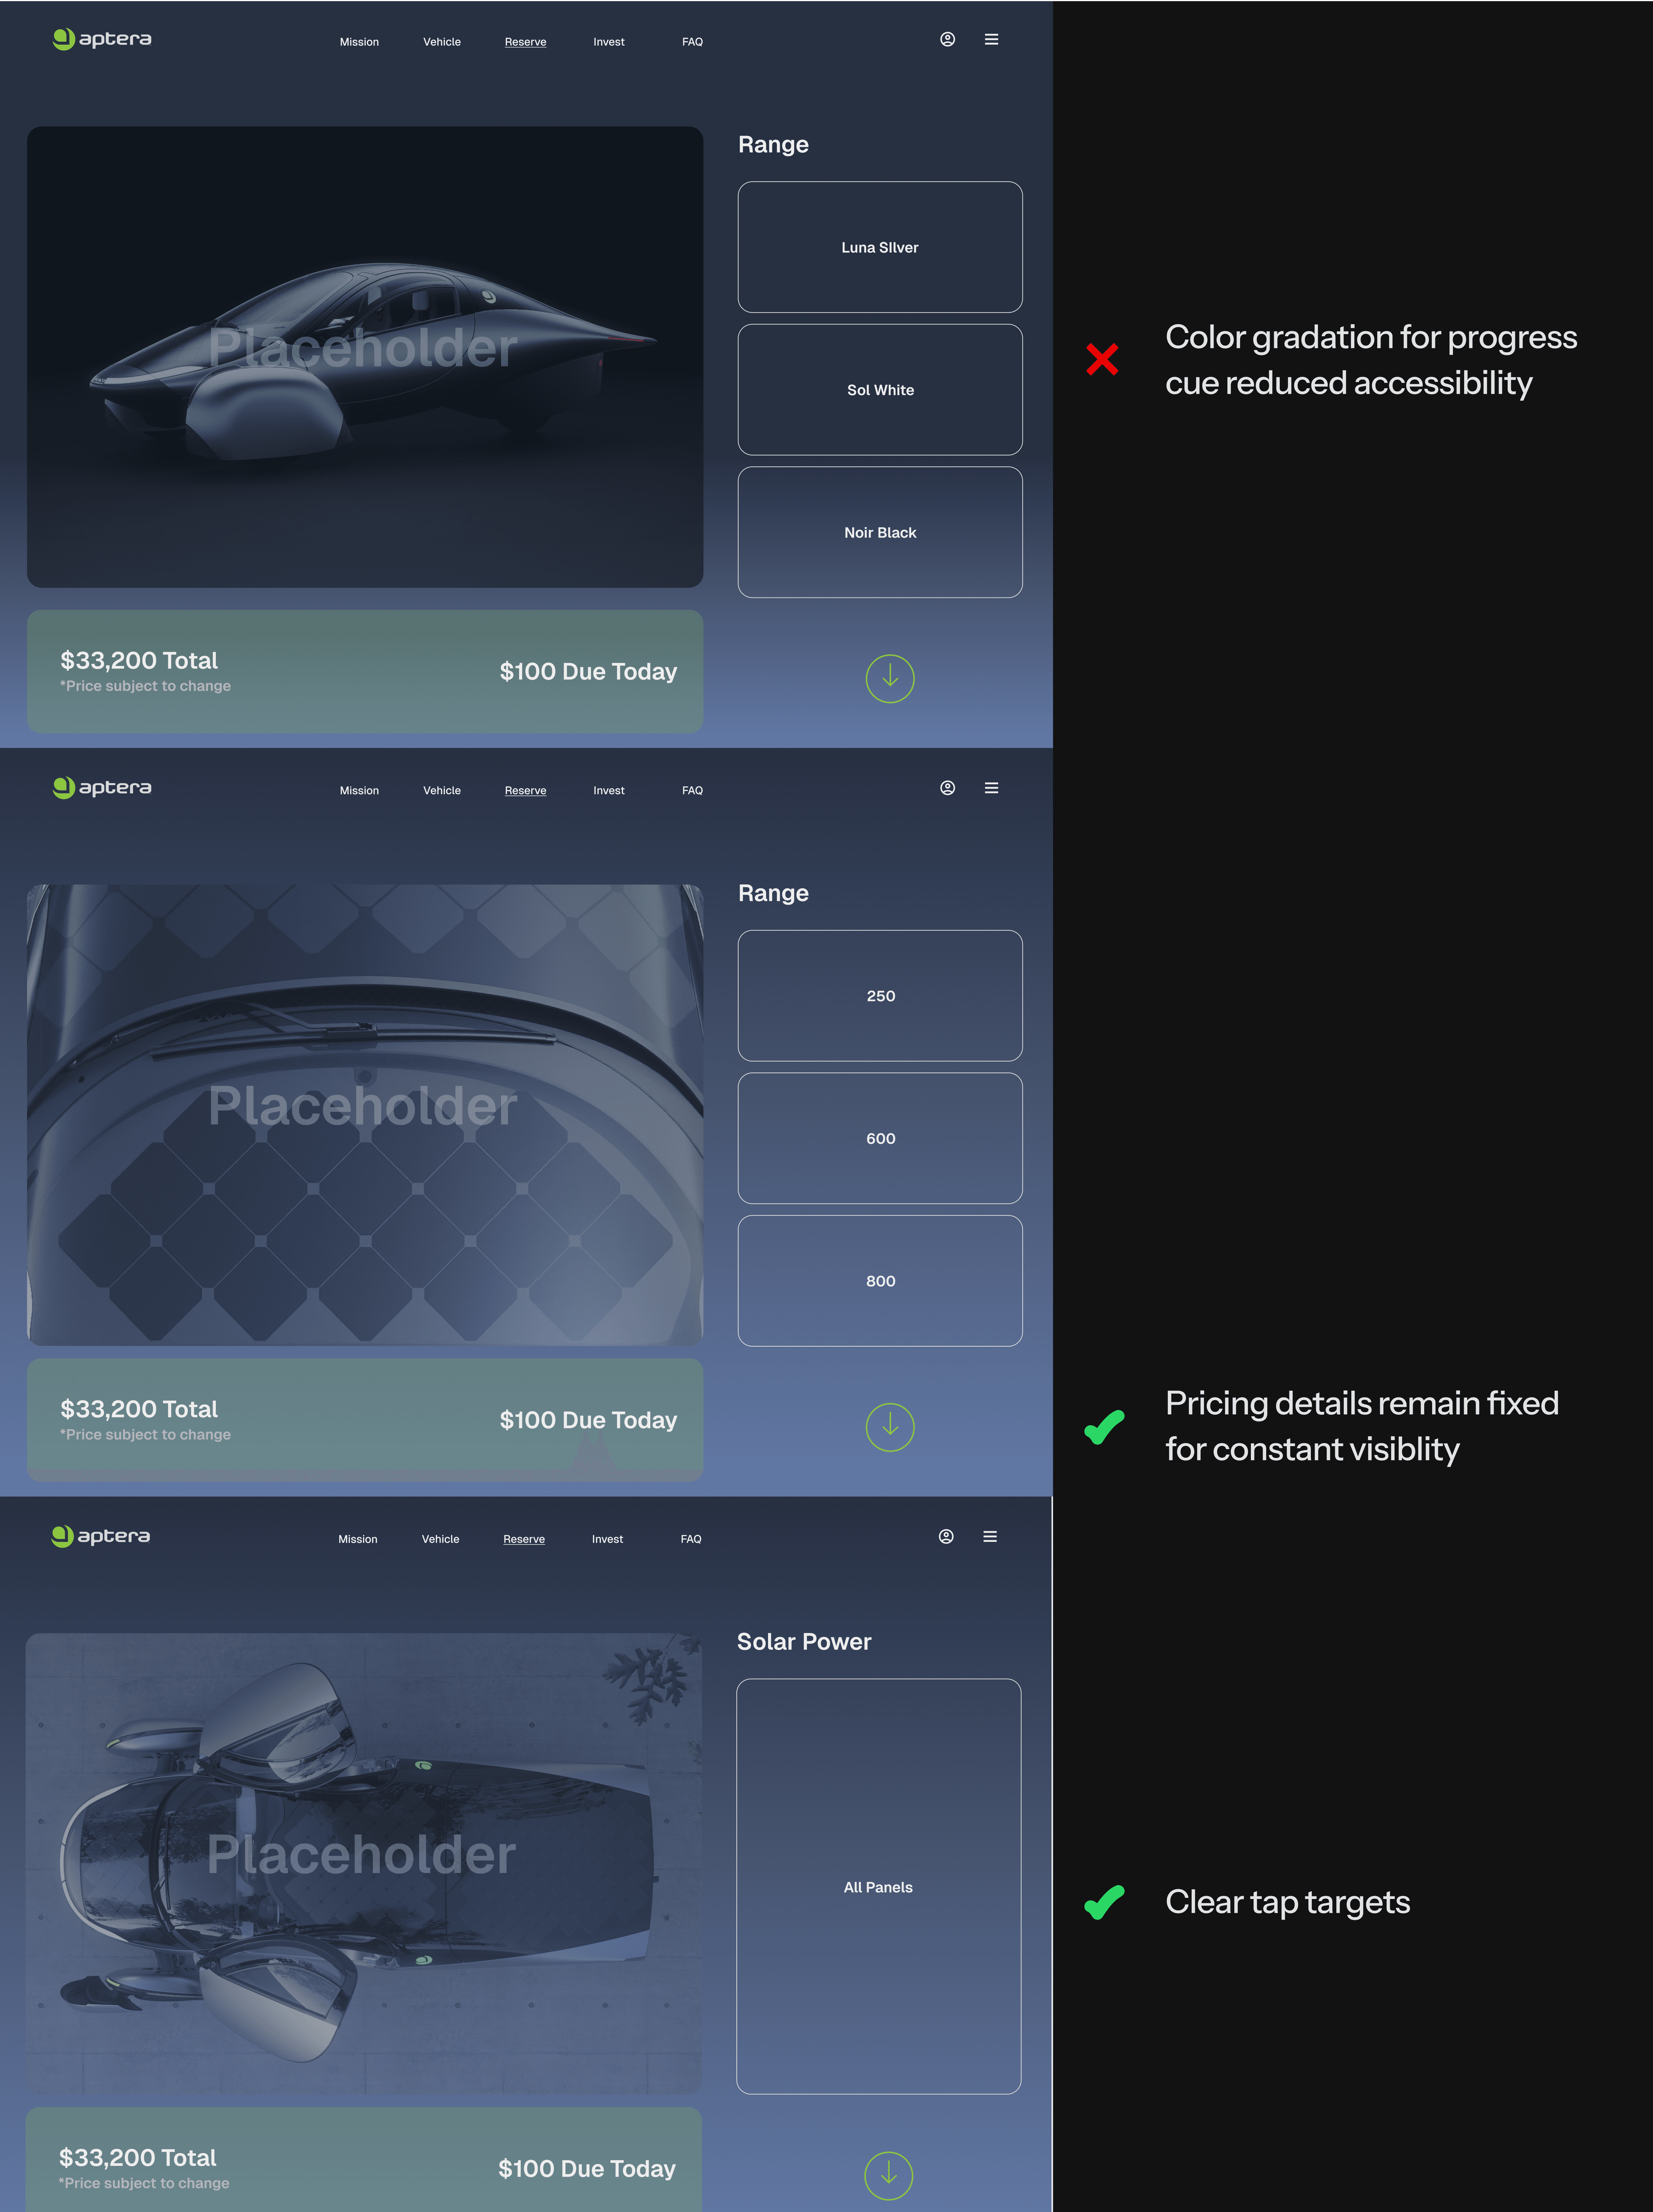Select the 250 range option
This screenshot has height=2212, width=1653.
click(x=880, y=996)
